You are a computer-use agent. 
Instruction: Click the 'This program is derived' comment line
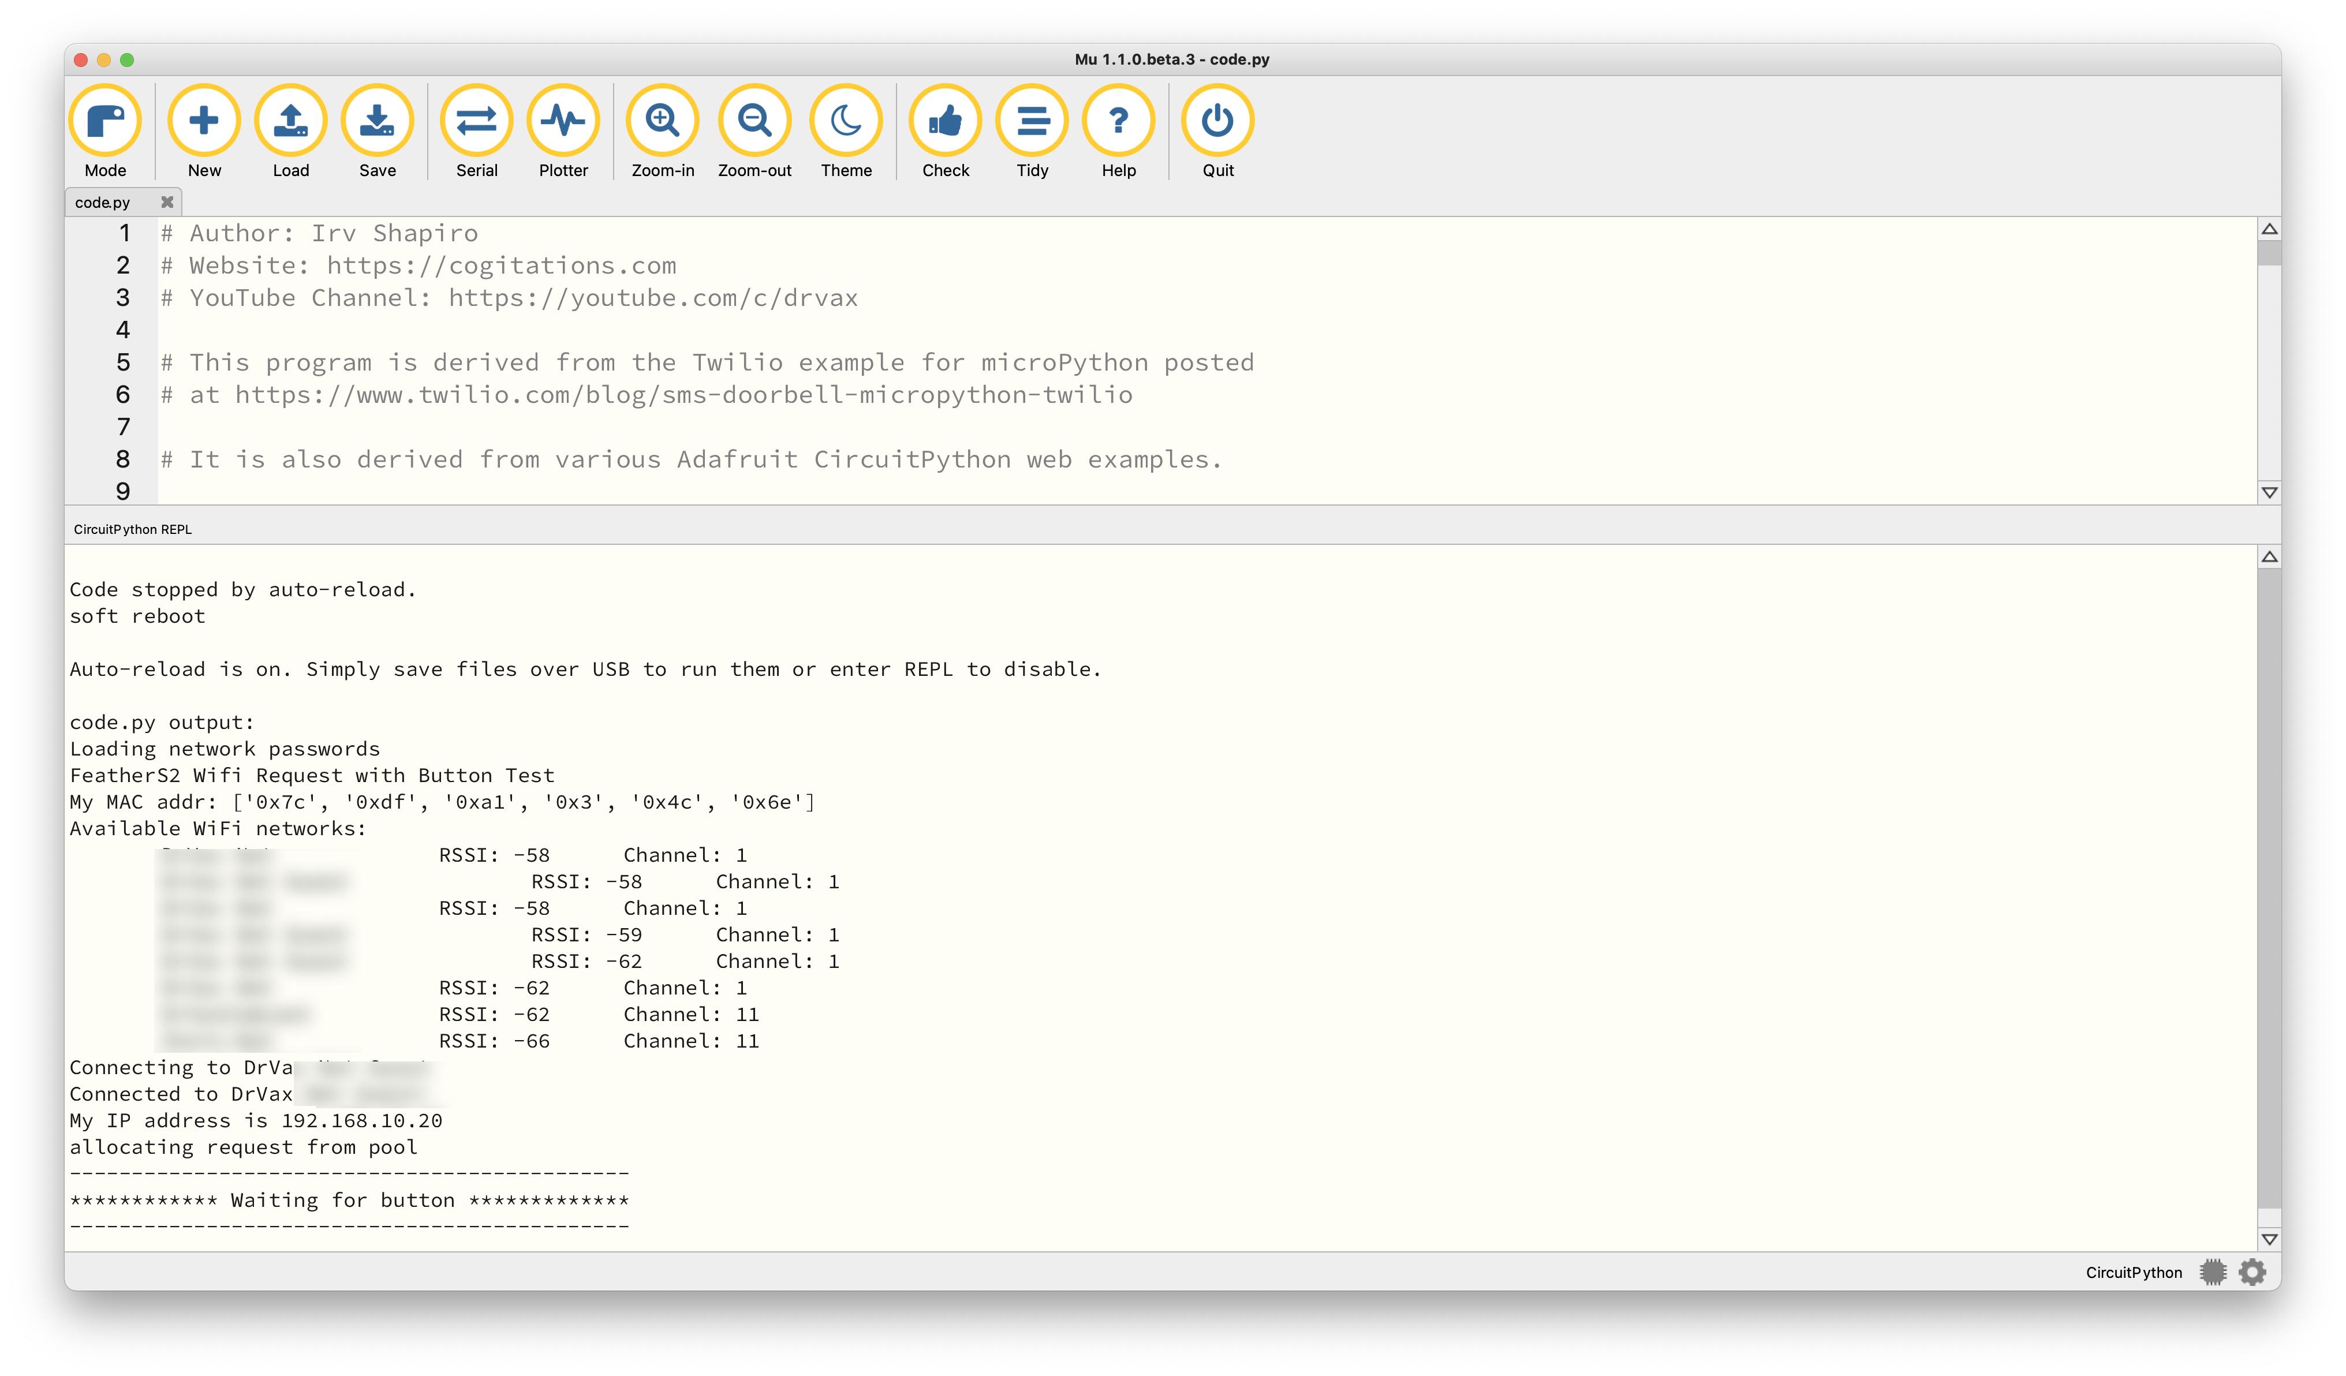708,362
